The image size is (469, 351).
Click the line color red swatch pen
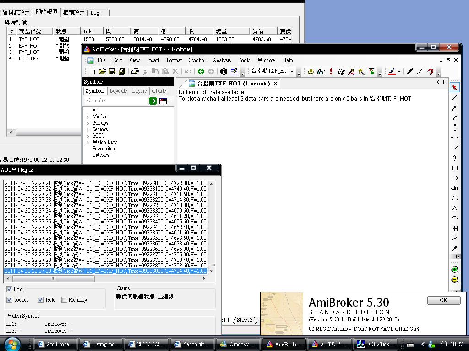click(392, 71)
